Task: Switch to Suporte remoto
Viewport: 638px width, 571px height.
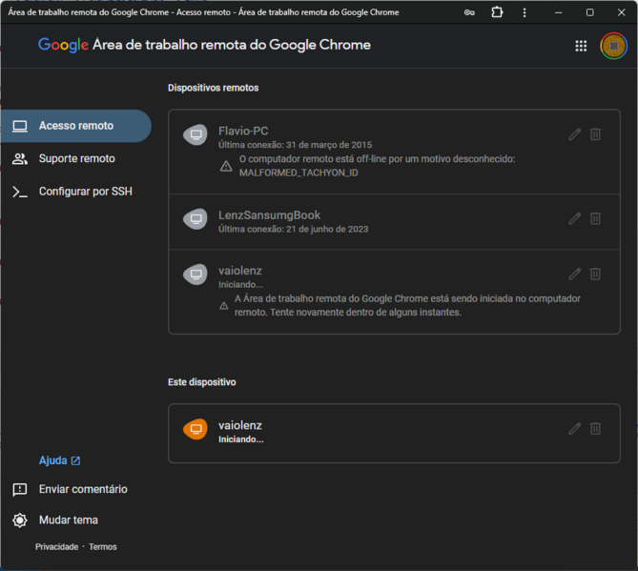Action: click(x=76, y=158)
